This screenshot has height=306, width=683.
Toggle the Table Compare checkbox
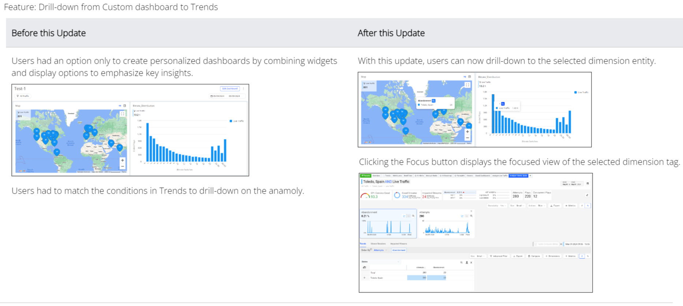coord(536,244)
